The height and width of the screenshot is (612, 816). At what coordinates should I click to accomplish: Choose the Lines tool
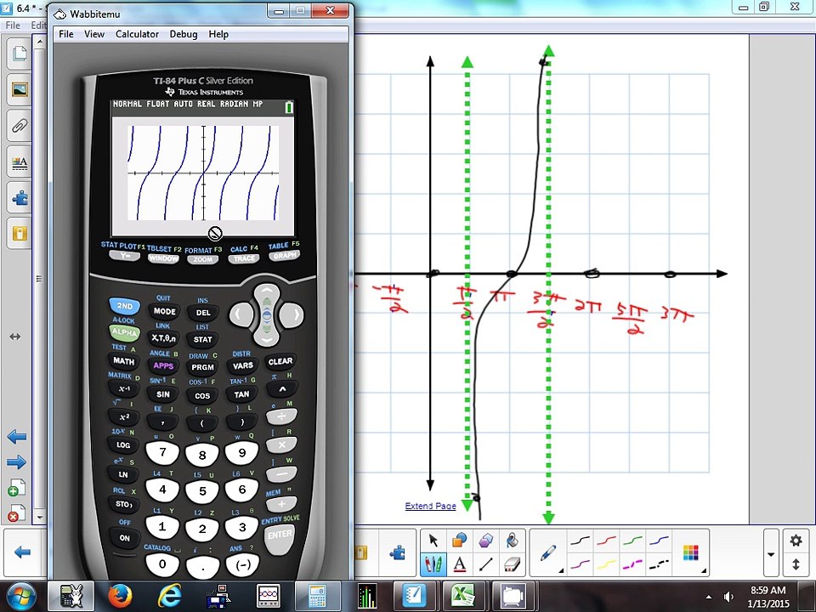485,564
